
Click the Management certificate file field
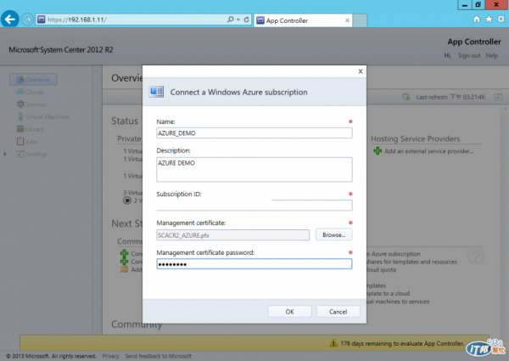pos(232,235)
